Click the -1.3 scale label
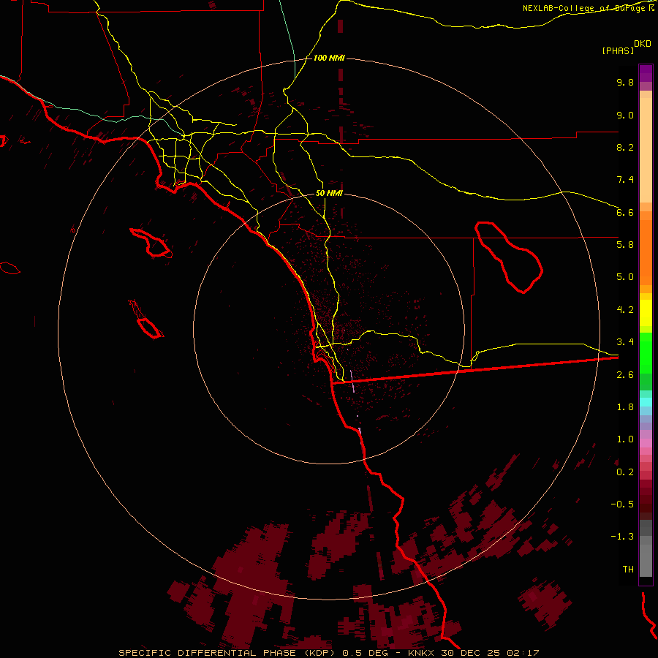The width and height of the screenshot is (658, 658). pyautogui.click(x=622, y=537)
